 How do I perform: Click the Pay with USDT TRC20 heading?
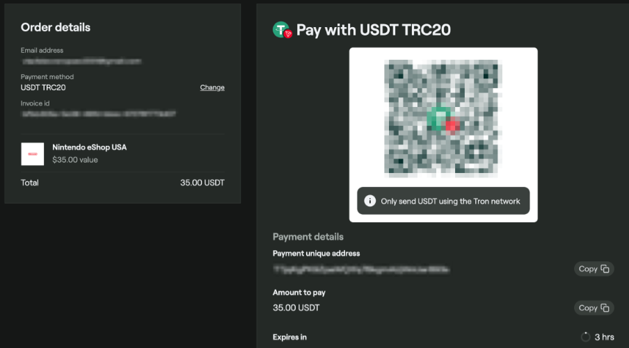373,30
